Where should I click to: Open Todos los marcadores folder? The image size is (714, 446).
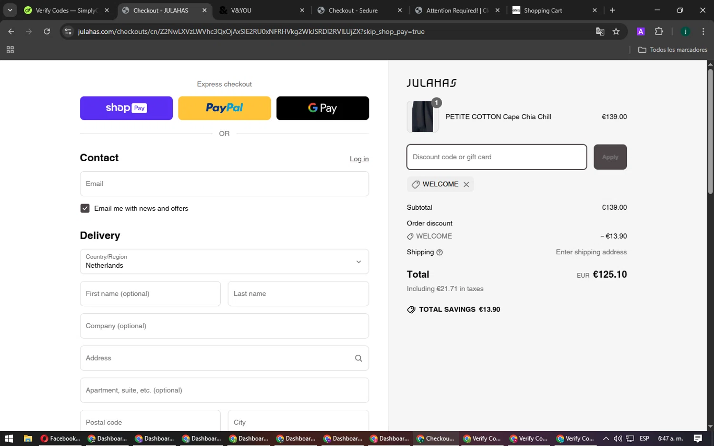[x=673, y=49]
